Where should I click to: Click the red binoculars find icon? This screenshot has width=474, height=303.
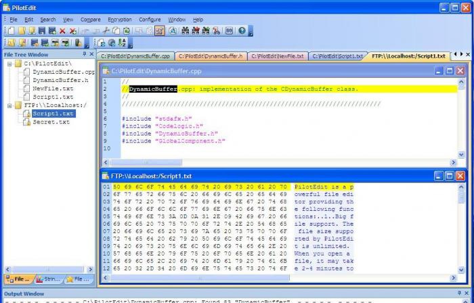click(x=196, y=31)
